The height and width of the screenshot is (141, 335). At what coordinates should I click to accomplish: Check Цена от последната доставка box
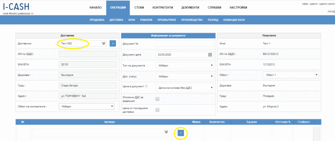click(x=157, y=110)
